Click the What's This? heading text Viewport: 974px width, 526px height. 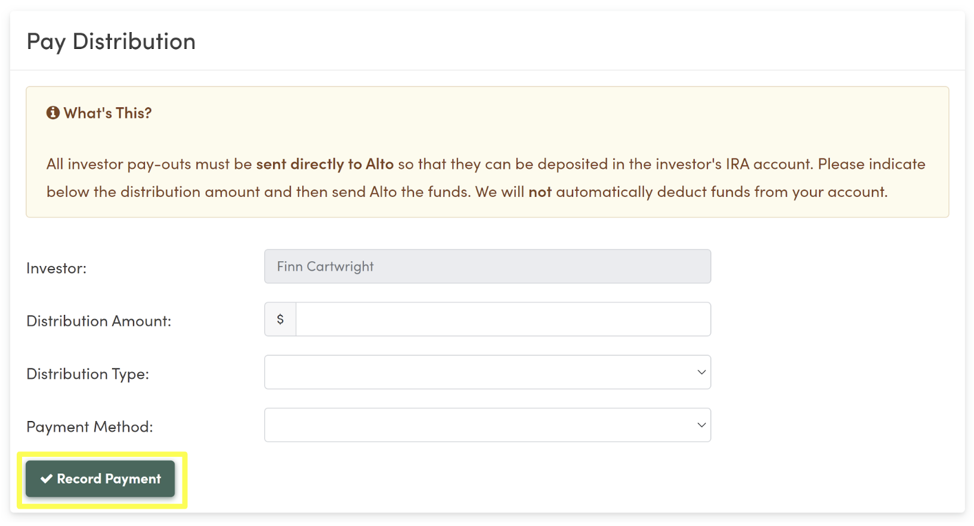108,113
